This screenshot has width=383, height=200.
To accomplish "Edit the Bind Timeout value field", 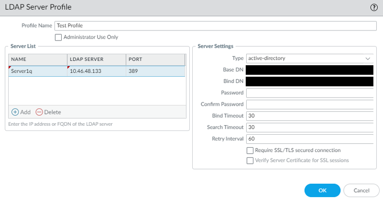I will pyautogui.click(x=309, y=116).
